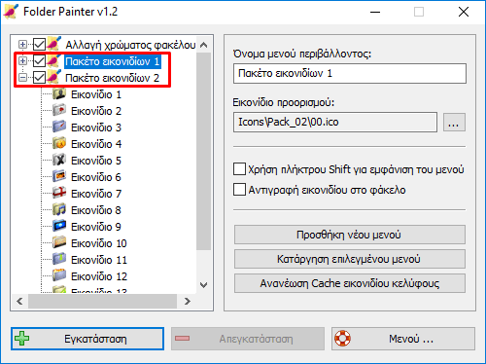Click the Εικονίδιο προορισμού path field
The image size is (486, 364).
pos(335,123)
